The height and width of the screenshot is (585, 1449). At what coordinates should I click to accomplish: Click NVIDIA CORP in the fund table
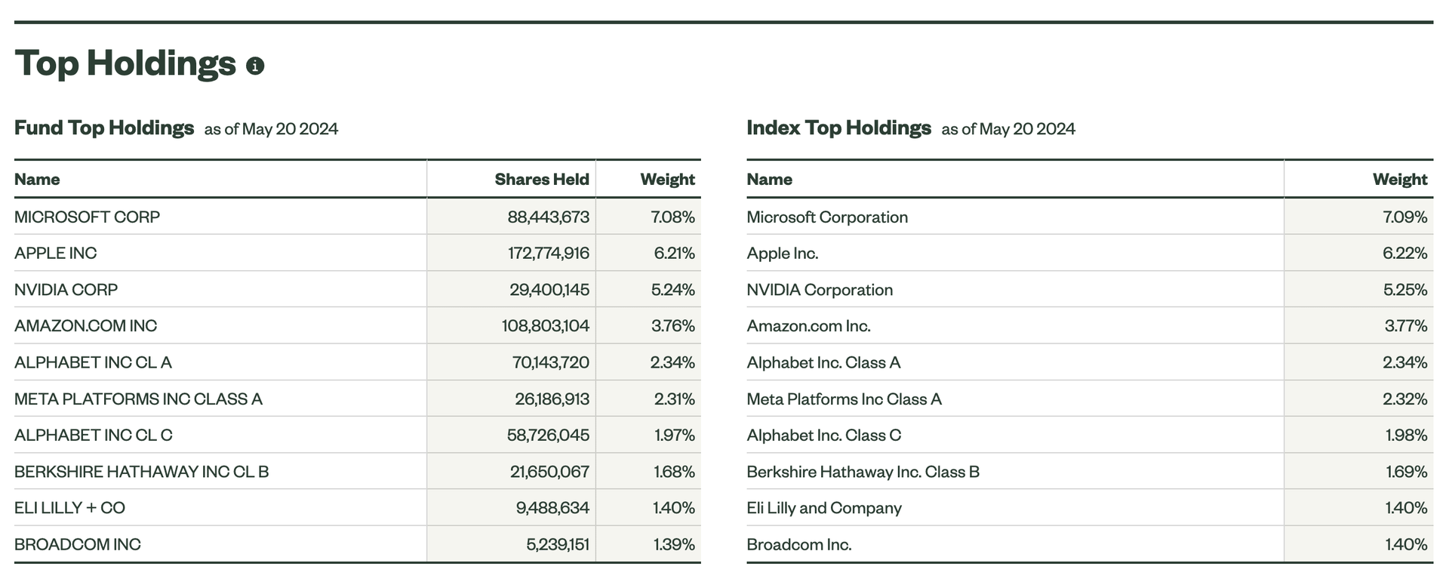click(66, 290)
